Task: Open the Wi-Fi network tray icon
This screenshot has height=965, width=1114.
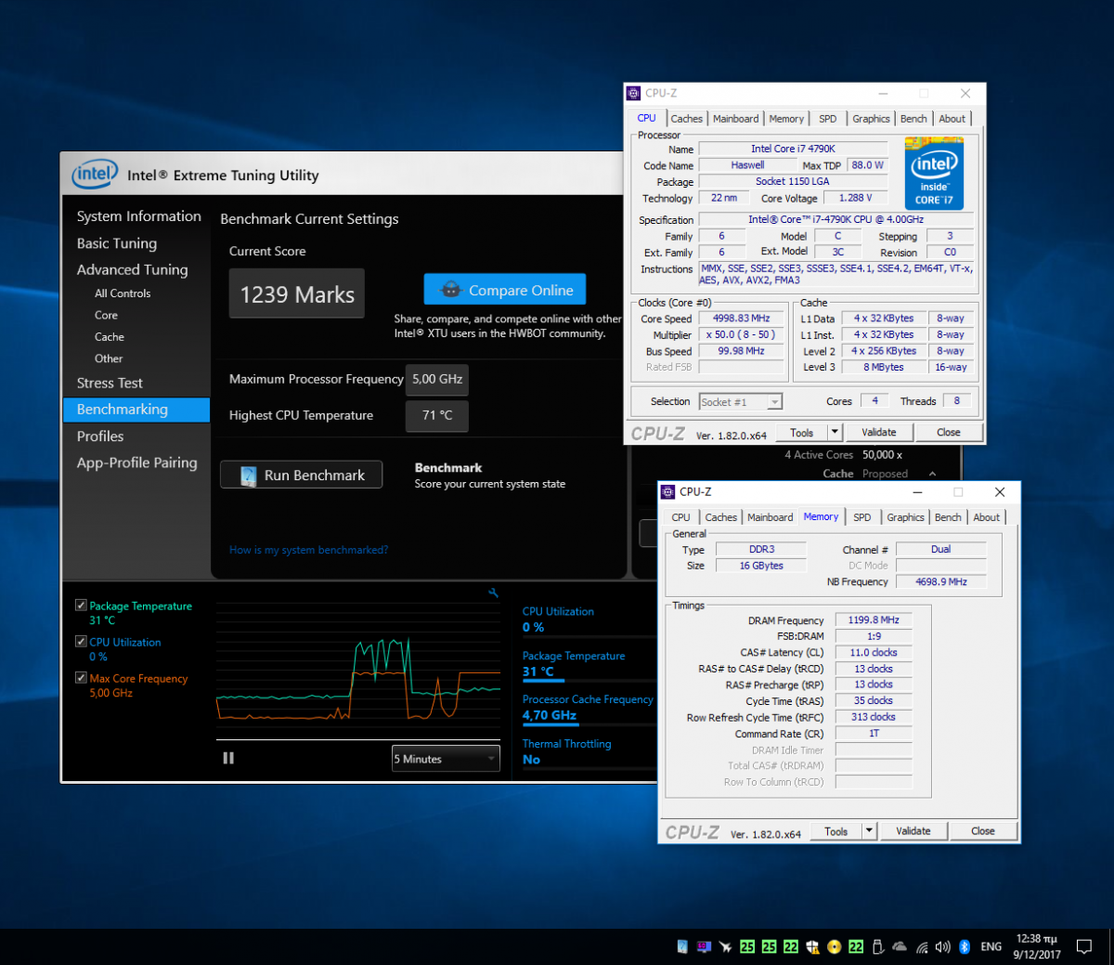Action: coord(922,947)
